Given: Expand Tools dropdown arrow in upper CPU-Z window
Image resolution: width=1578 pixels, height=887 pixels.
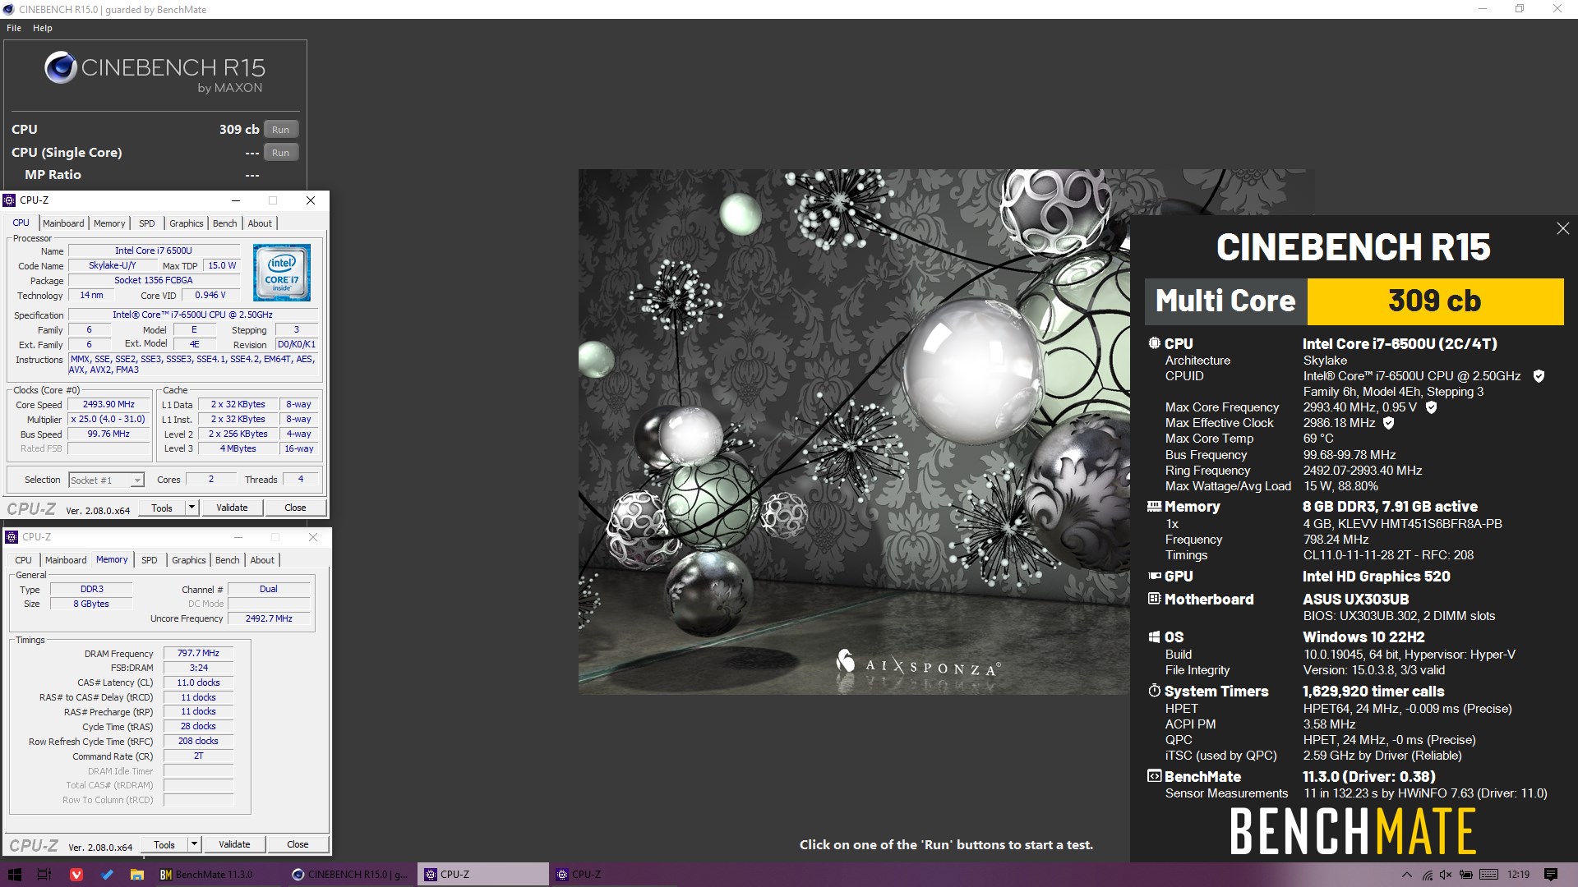Looking at the screenshot, I should coord(191,508).
